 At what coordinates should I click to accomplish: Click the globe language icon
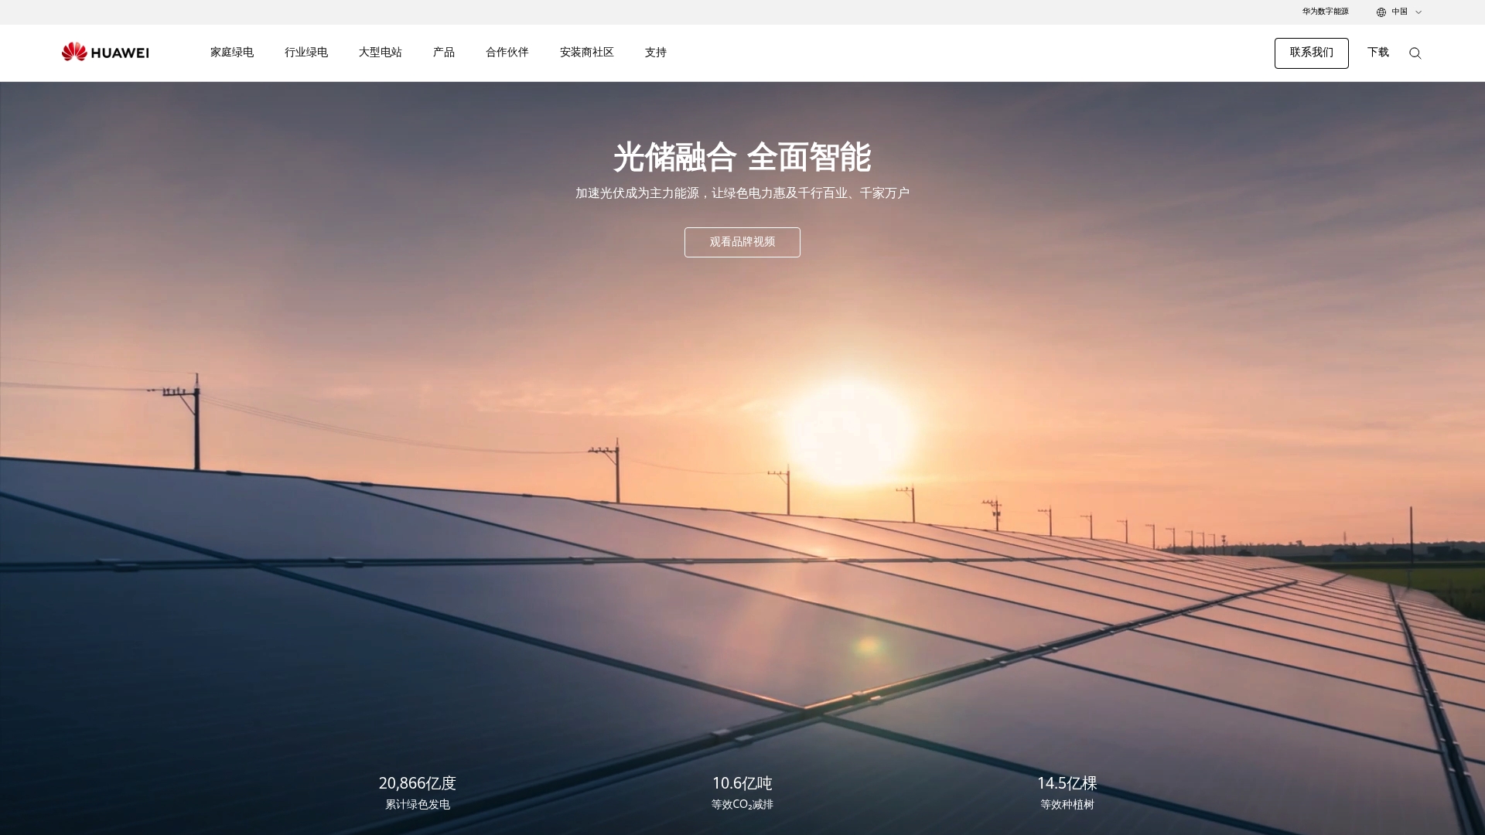pos(1381,12)
